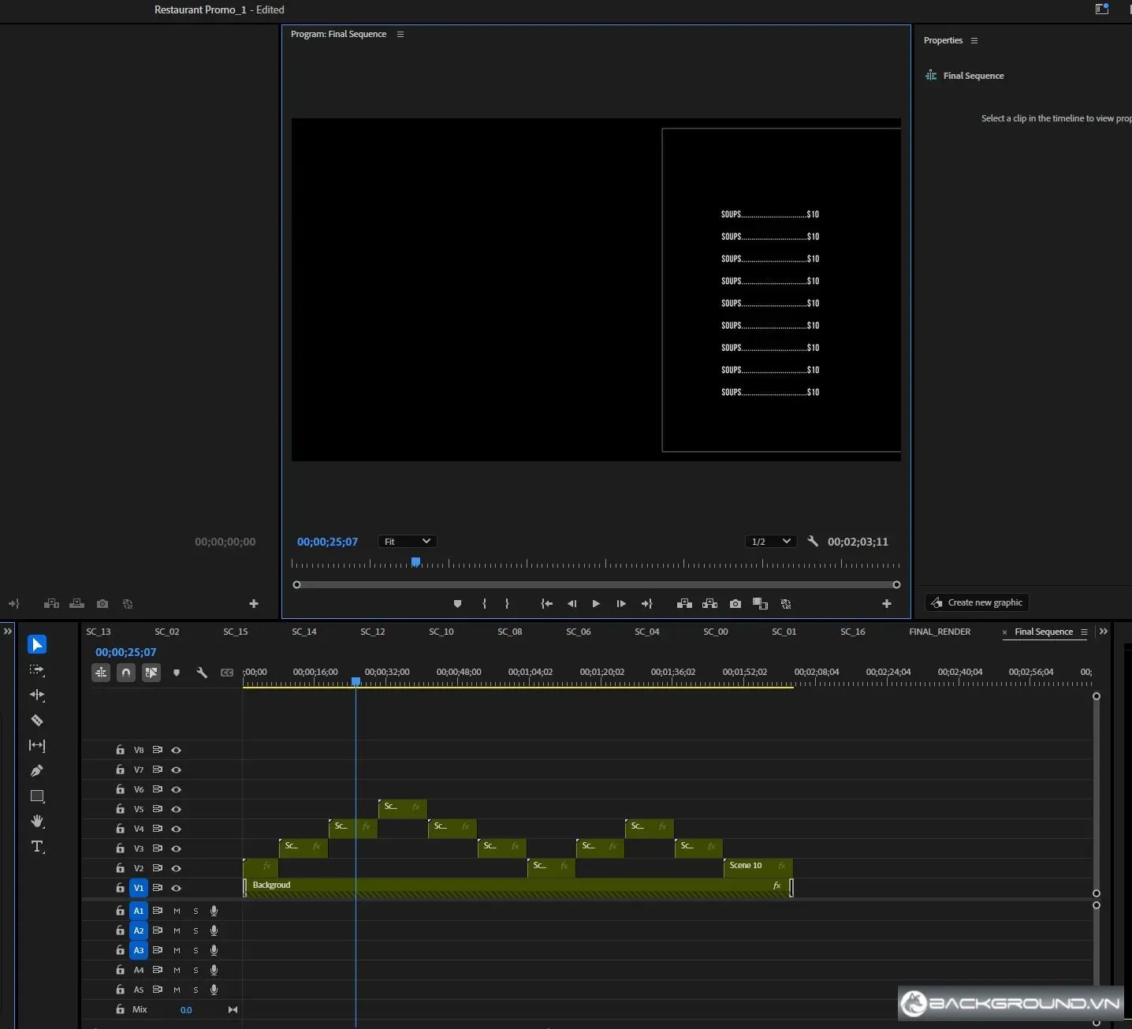Click Program monitor zoom scroll bar
The height and width of the screenshot is (1029, 1132).
[x=596, y=584]
